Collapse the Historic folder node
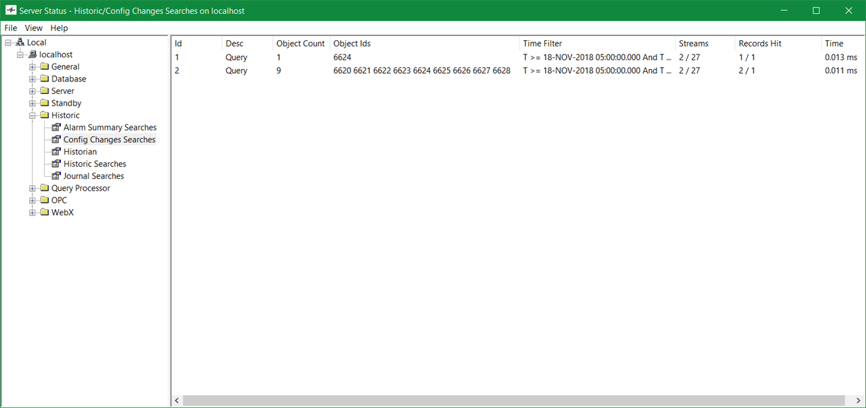Screen dimensions: 866x408 (32, 115)
